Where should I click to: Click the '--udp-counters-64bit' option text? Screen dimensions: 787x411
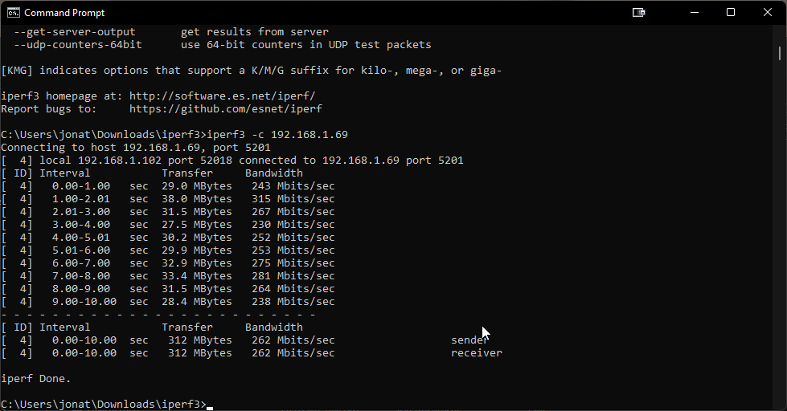tap(78, 45)
